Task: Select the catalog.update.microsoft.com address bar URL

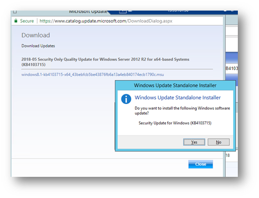Action: coord(106,21)
